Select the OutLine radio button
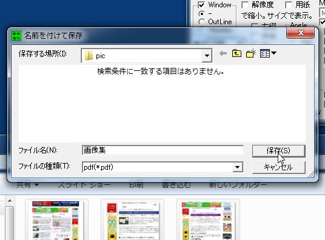 (x=201, y=22)
